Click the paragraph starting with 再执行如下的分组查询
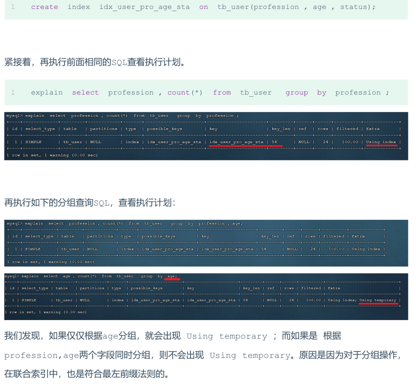 click(90, 202)
